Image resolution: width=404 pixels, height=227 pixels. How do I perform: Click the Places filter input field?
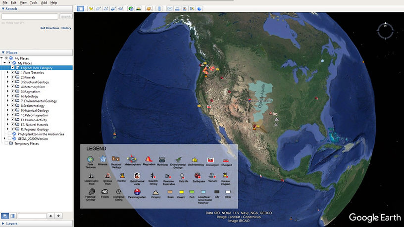click(x=32, y=216)
